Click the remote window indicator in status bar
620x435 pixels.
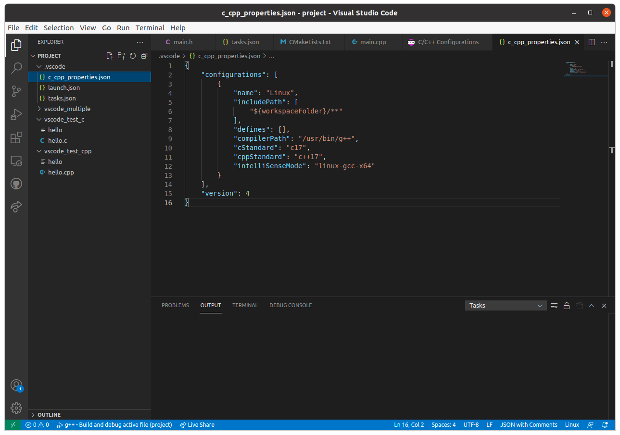[x=13, y=425]
